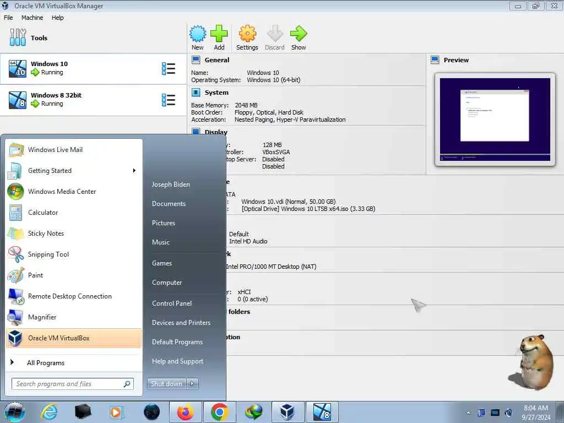Open Sticky Notes

[x=74, y=233]
